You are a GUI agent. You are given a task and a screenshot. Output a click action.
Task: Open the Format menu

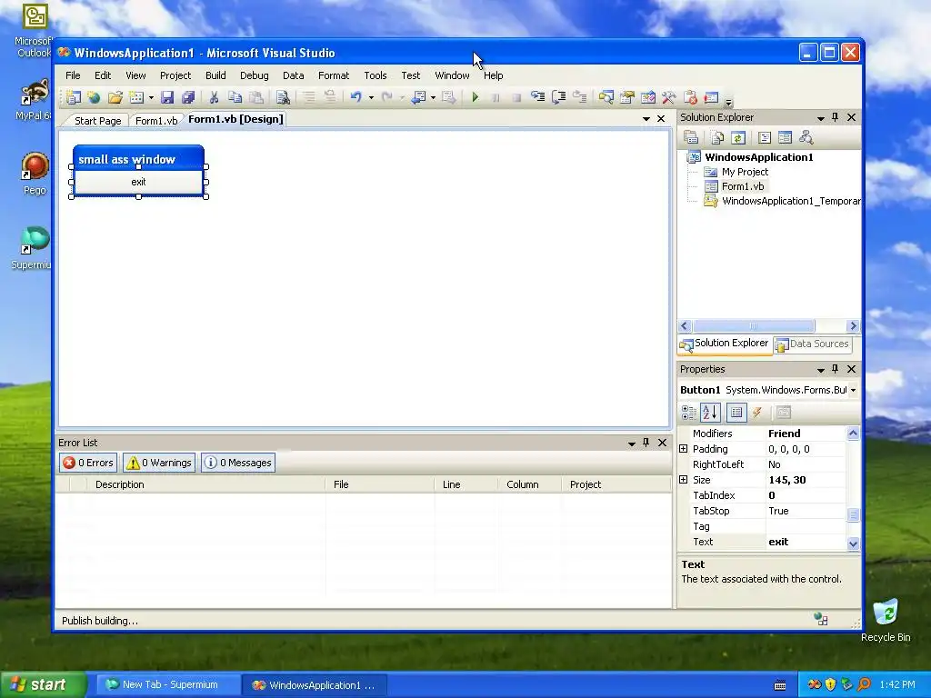pos(334,75)
